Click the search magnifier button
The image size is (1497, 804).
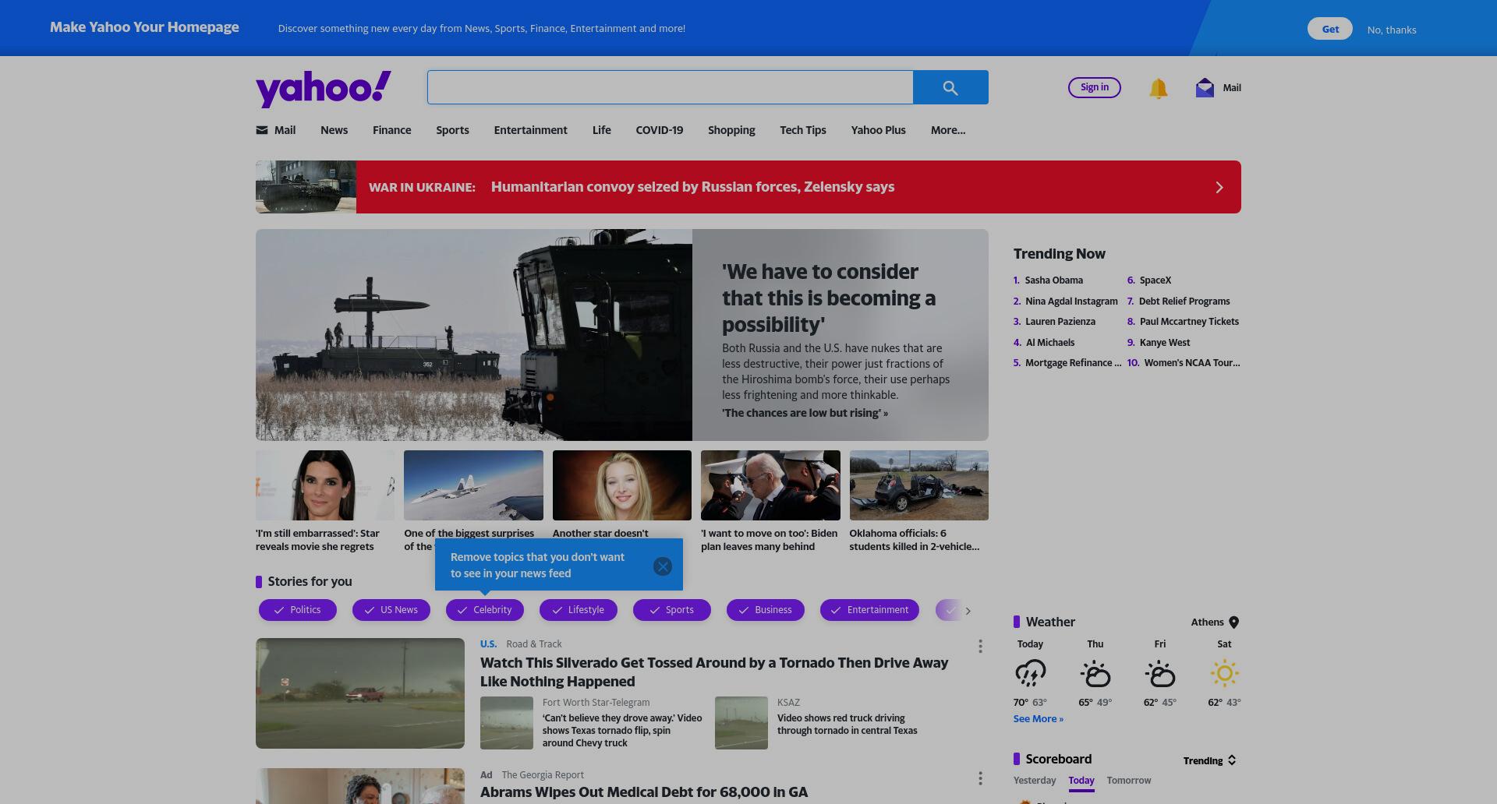click(950, 87)
